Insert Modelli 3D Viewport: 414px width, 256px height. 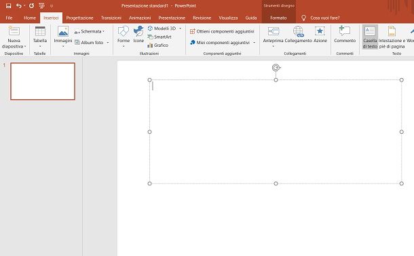pos(162,29)
